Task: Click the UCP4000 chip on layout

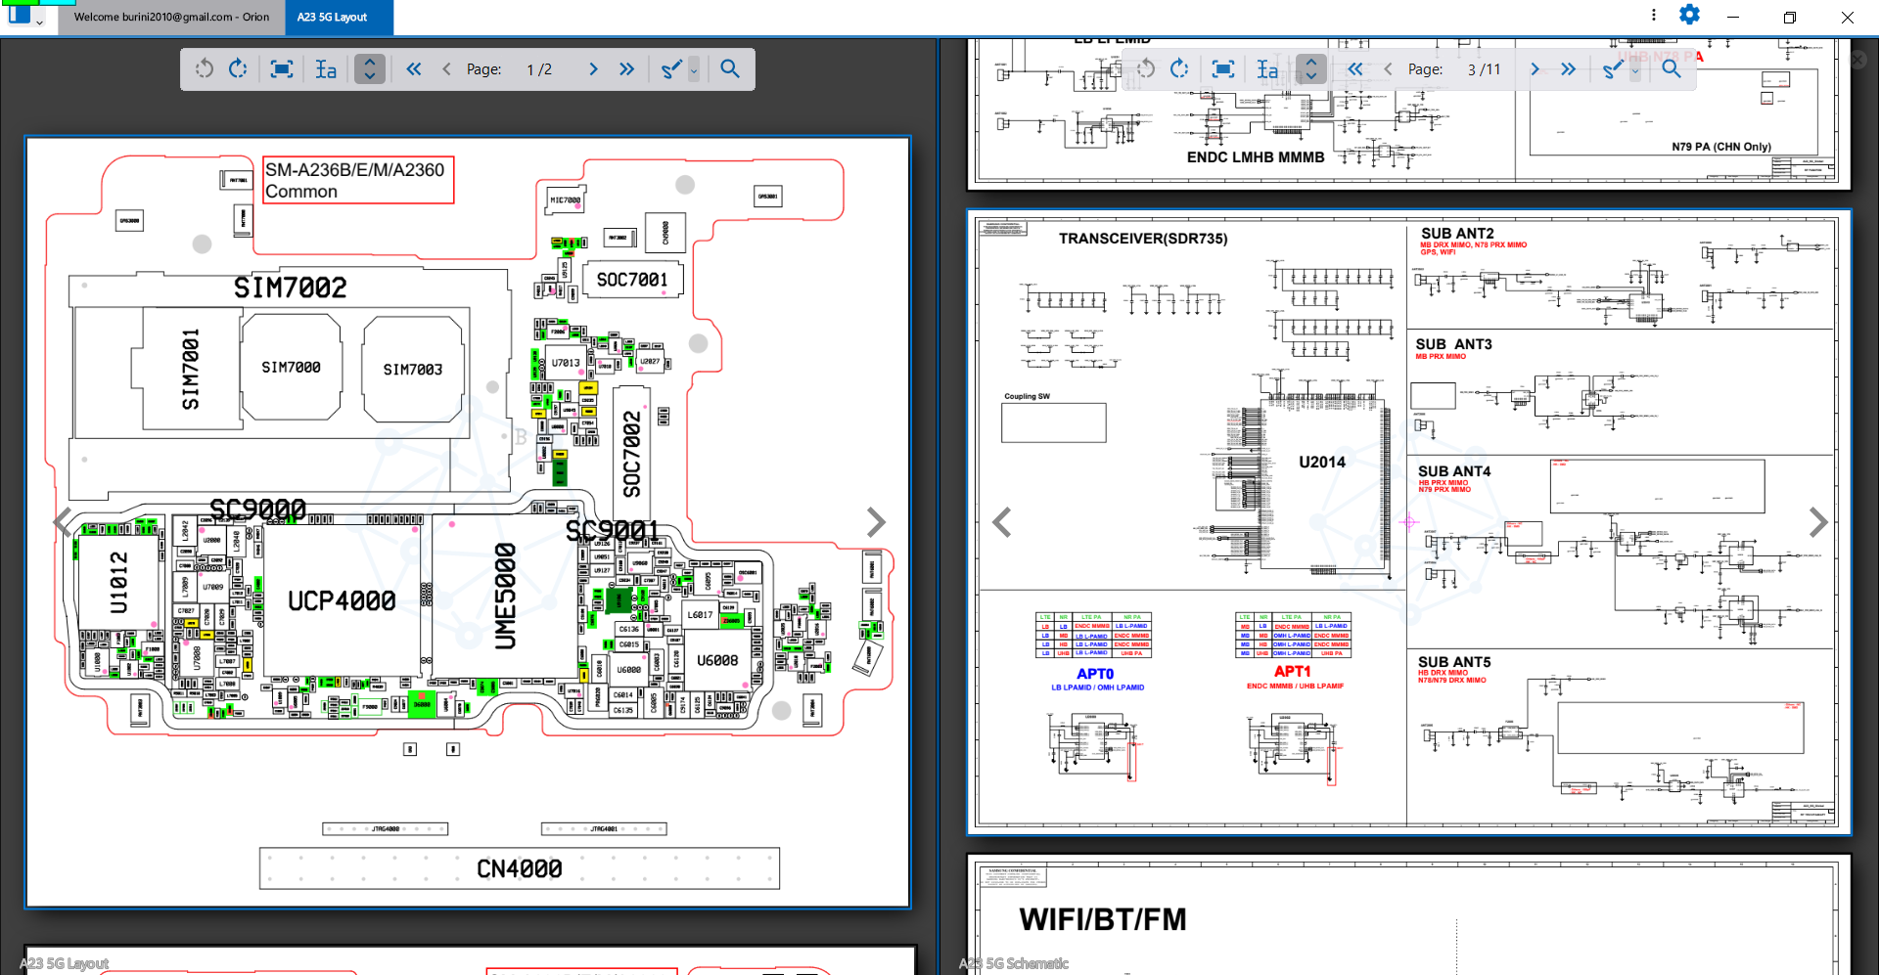Action: [342, 600]
